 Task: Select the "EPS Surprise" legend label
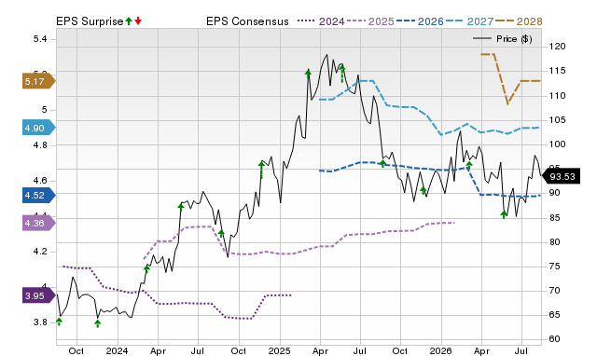pyautogui.click(x=90, y=21)
